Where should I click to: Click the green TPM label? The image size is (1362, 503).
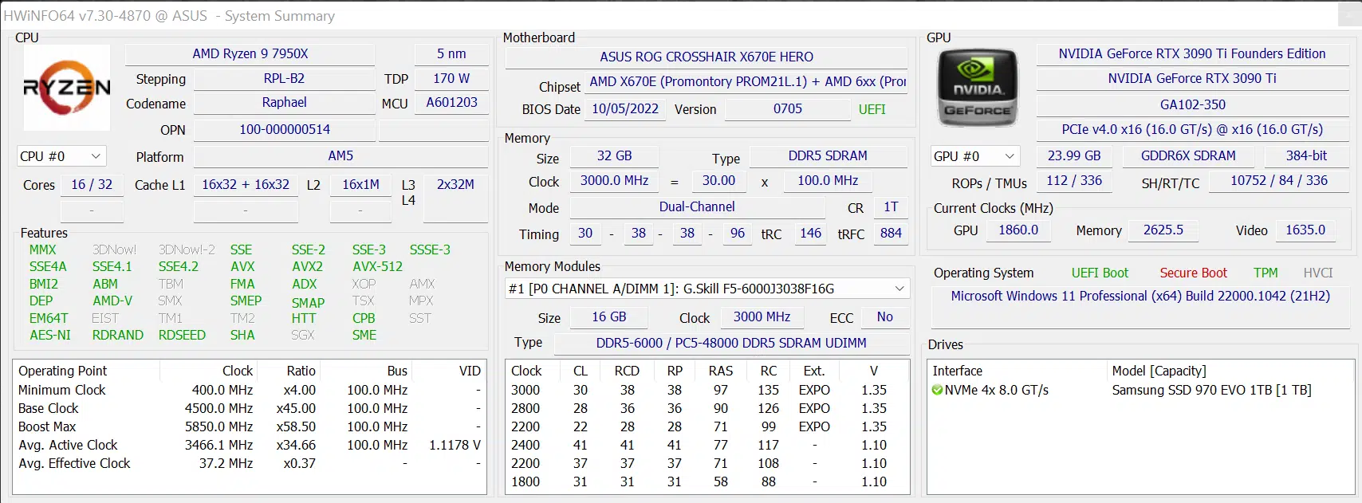1266,273
